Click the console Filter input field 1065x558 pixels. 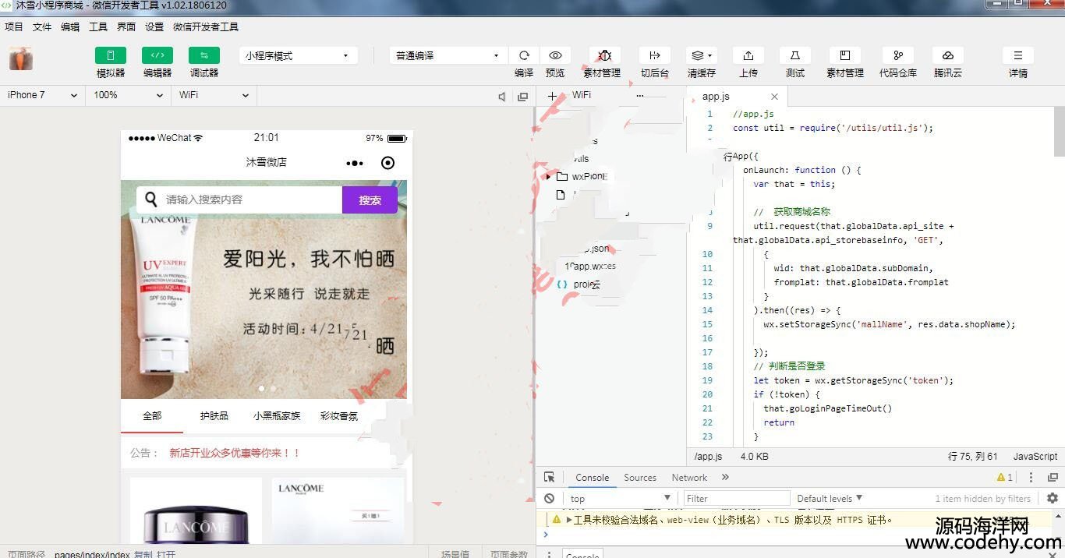tap(736, 499)
